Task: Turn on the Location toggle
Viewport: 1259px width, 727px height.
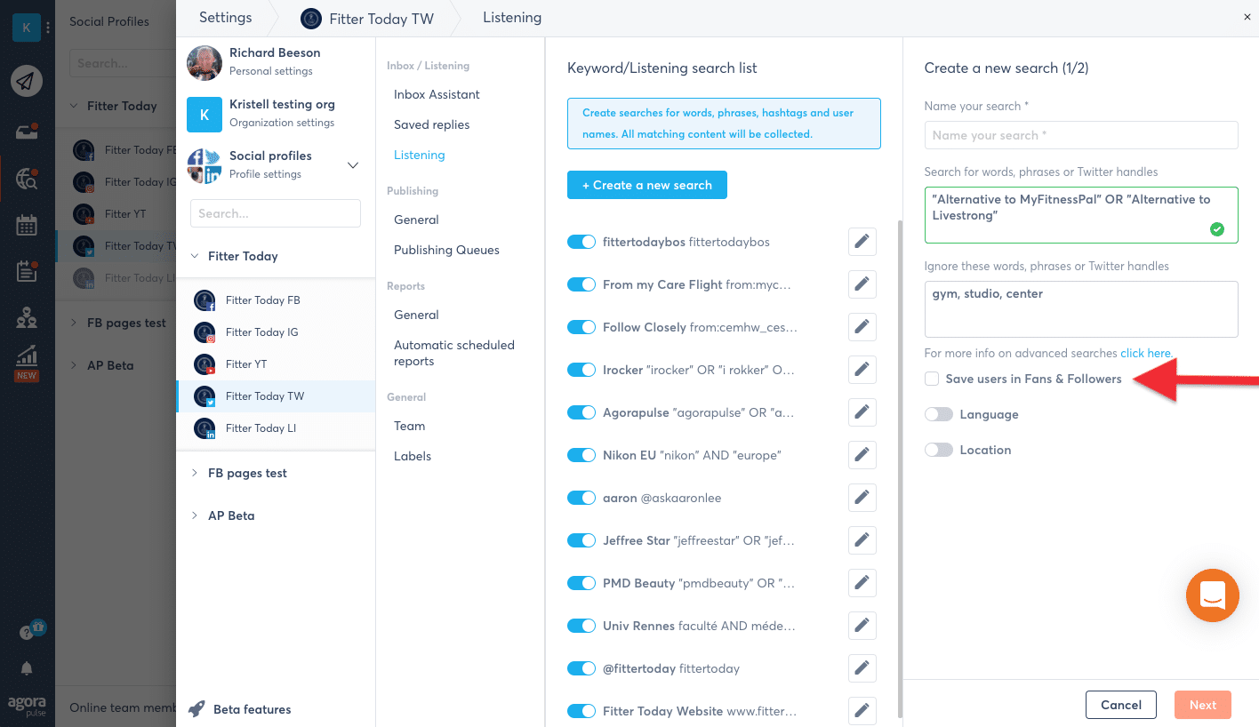Action: tap(938, 450)
